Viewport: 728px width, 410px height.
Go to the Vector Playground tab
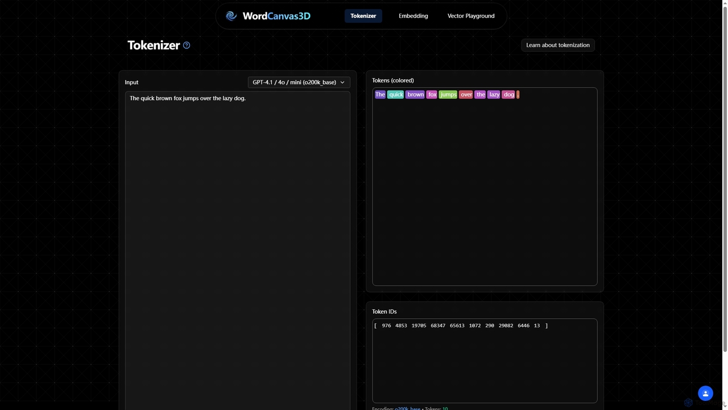[471, 16]
